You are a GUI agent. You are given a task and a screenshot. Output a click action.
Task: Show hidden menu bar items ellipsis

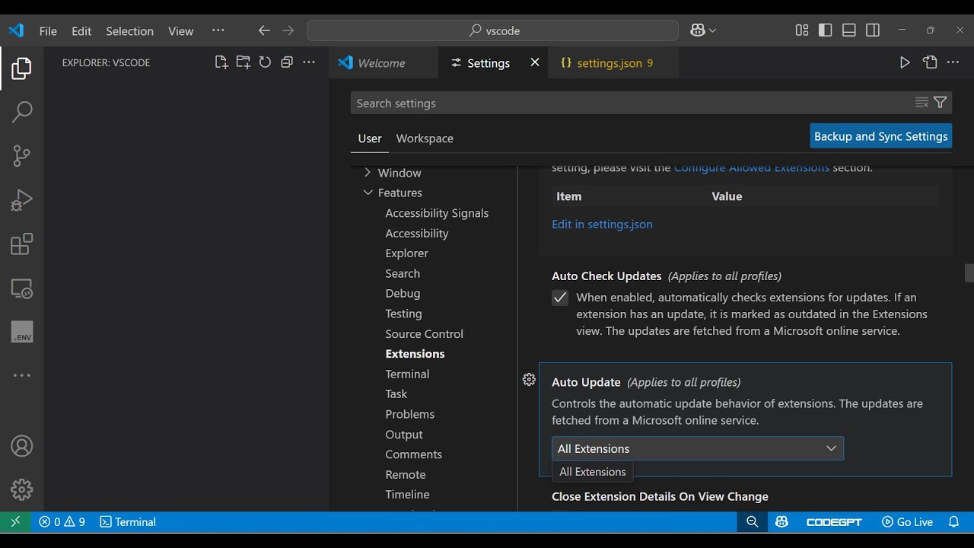point(218,30)
